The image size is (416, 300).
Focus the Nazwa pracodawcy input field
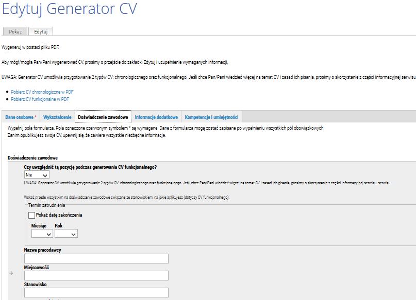[96, 258]
